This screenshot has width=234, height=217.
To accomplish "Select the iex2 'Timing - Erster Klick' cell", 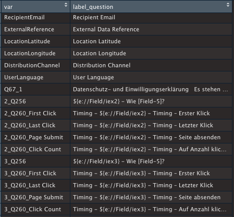I will pyautogui.click(x=151, y=113).
